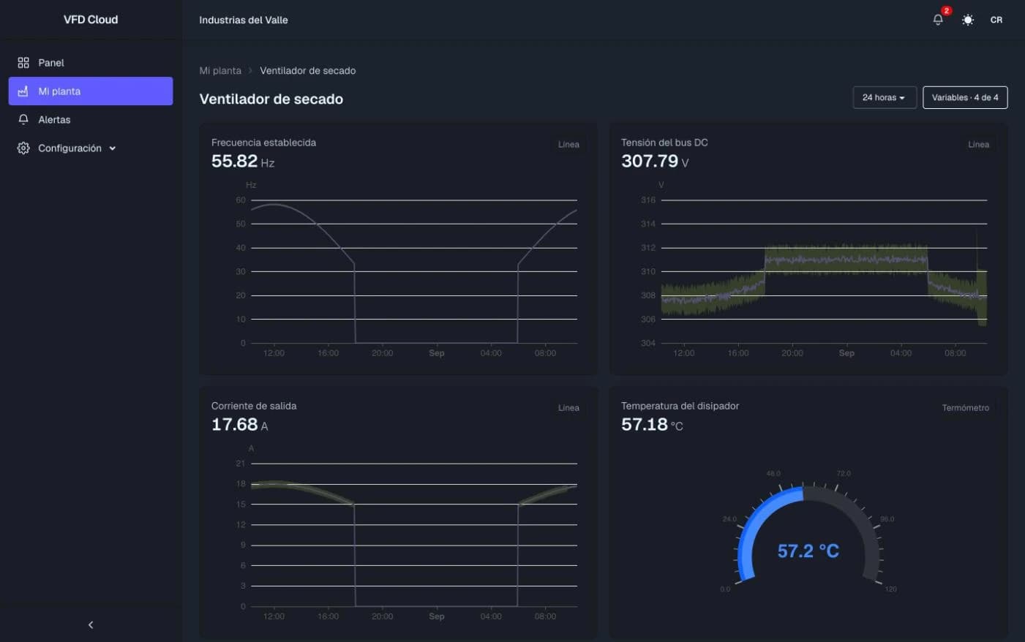Click the Ventilador de secado breadcrumb
This screenshot has width=1025, height=642.
coord(308,71)
